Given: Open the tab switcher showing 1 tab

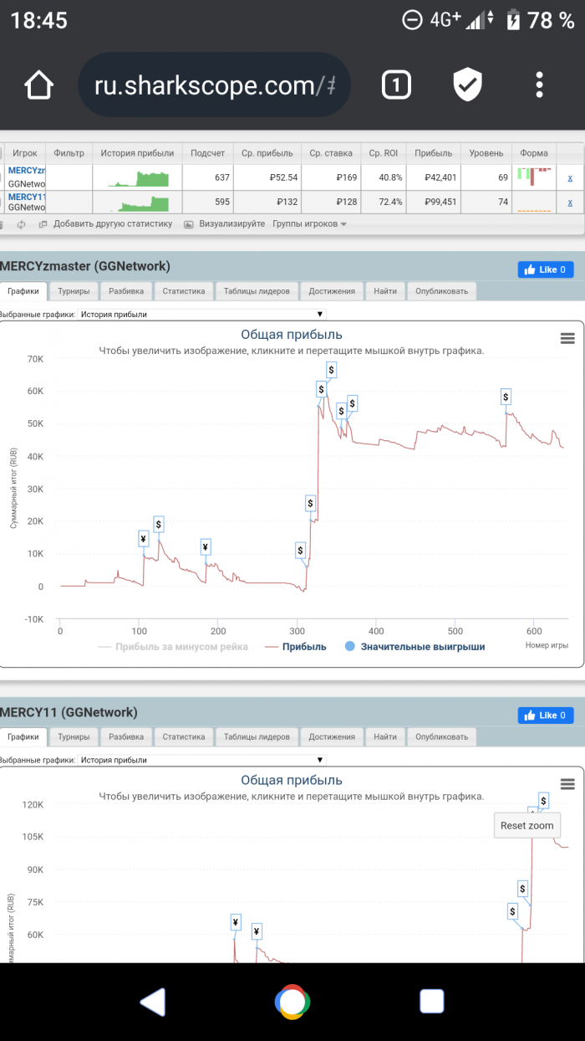Looking at the screenshot, I should tap(396, 85).
